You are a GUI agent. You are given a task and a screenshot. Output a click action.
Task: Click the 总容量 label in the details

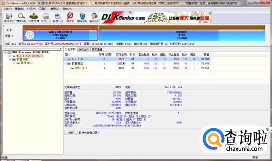pos(68,92)
